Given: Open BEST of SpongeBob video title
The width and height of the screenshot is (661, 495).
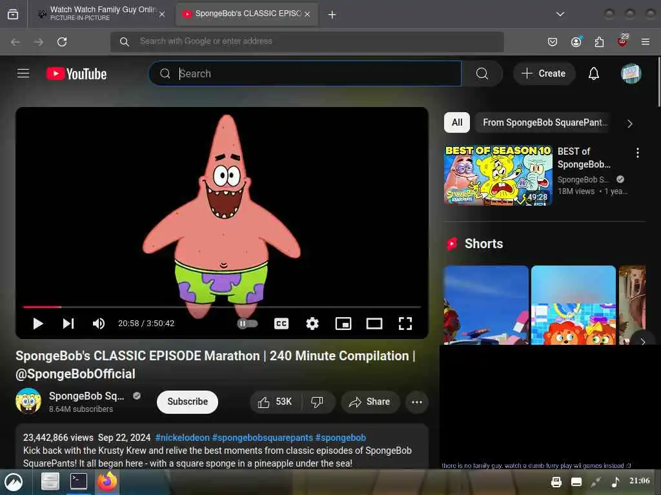Looking at the screenshot, I should [x=584, y=158].
